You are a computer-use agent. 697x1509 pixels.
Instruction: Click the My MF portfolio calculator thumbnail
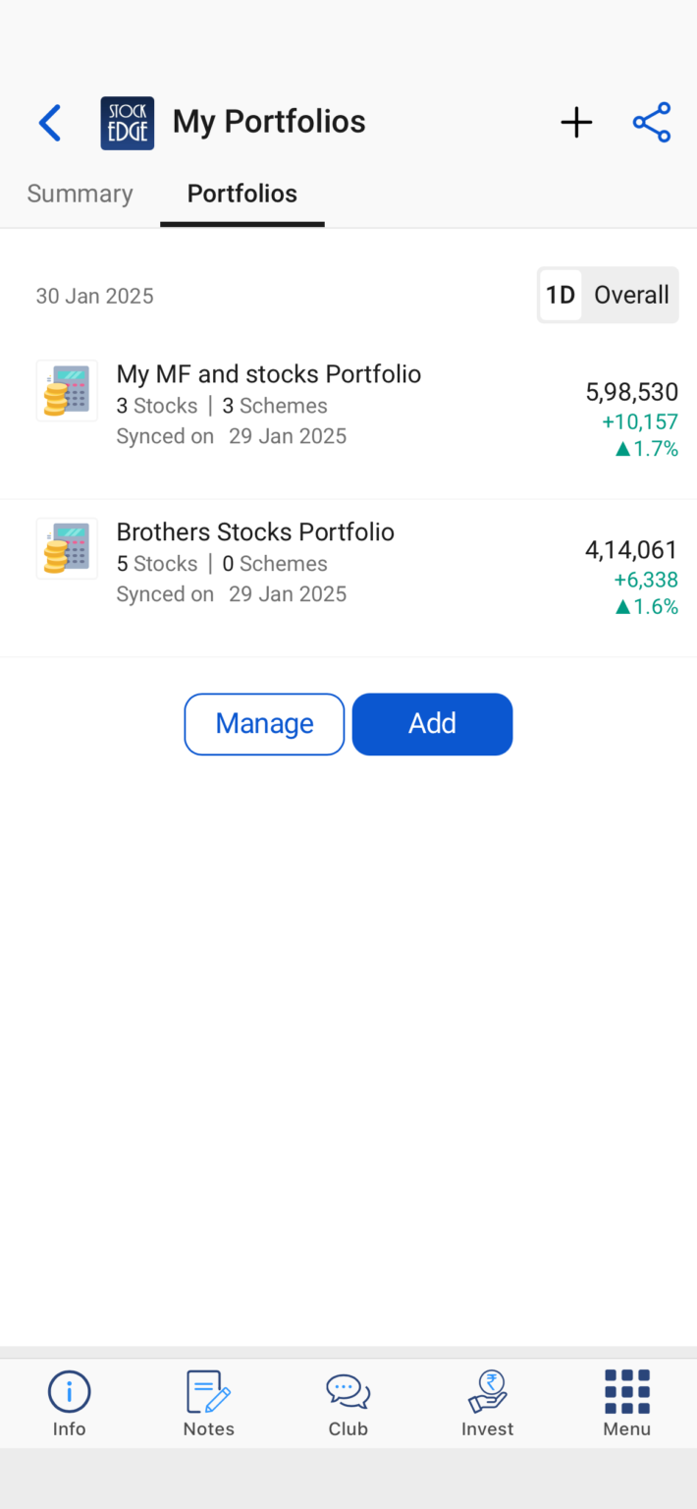66,390
